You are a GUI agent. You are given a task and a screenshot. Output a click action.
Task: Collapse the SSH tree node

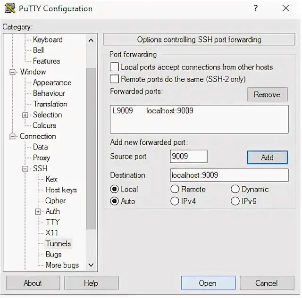tap(25, 169)
